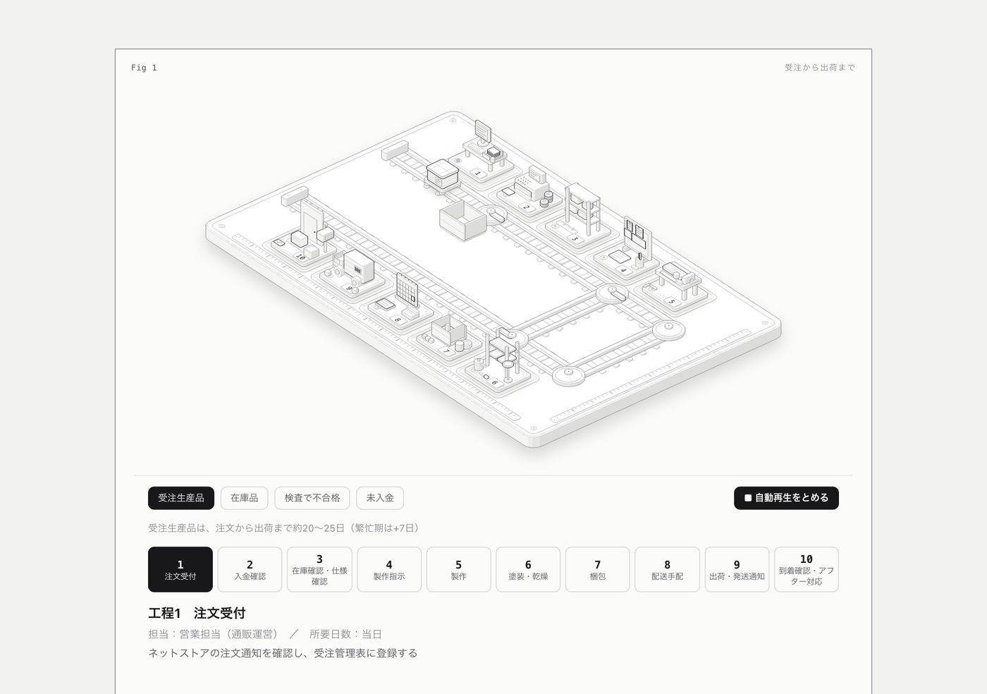
Task: Go to step 6 塗装・乾燥
Action: click(x=528, y=569)
